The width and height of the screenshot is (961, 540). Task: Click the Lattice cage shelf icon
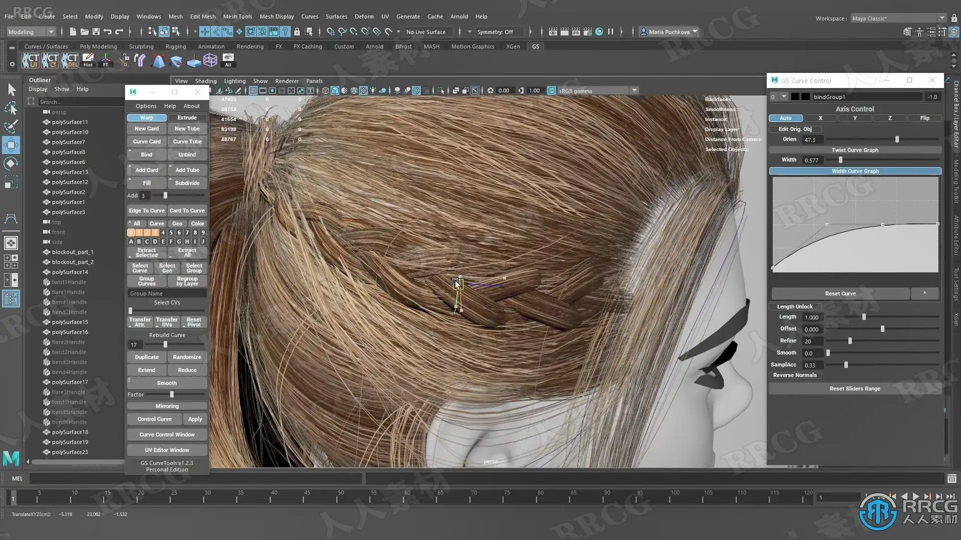coord(210,60)
